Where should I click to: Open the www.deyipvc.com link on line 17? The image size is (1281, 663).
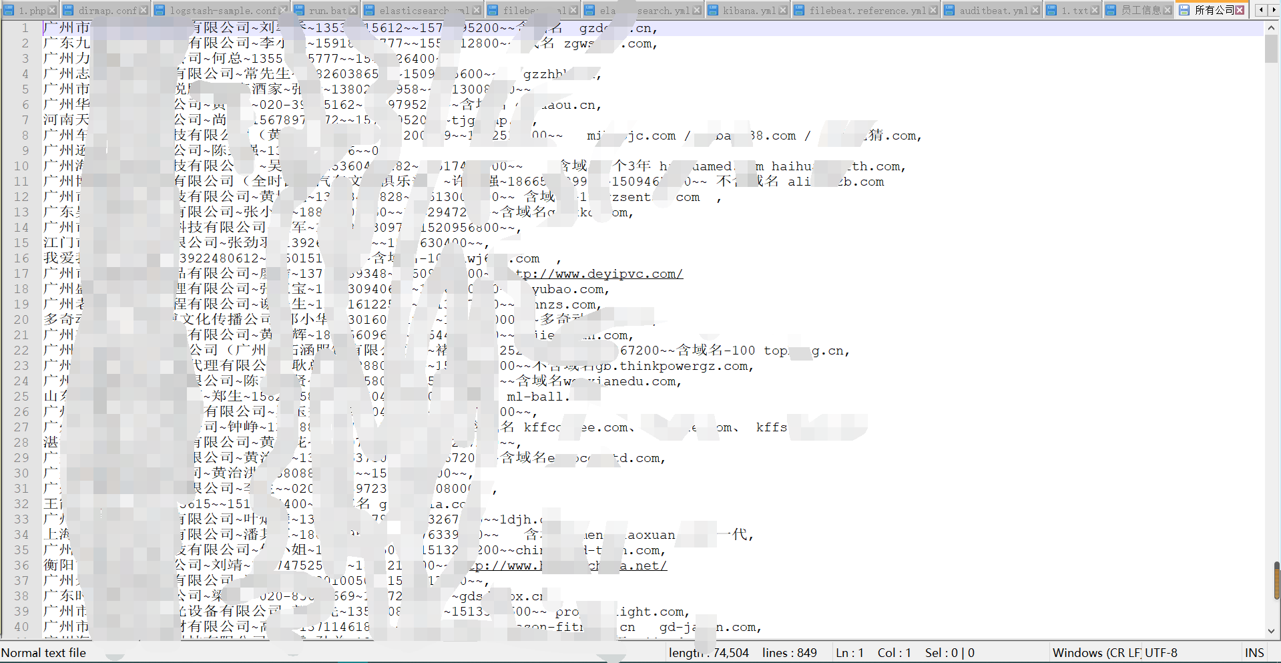[599, 274]
